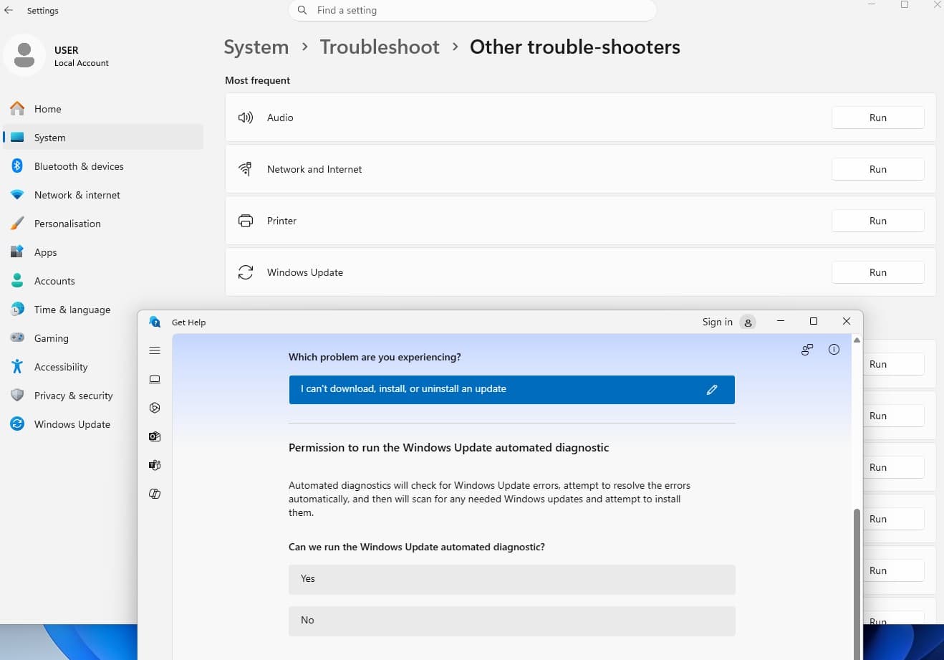
Task: Click the info icon in Get Help
Action: click(x=834, y=350)
